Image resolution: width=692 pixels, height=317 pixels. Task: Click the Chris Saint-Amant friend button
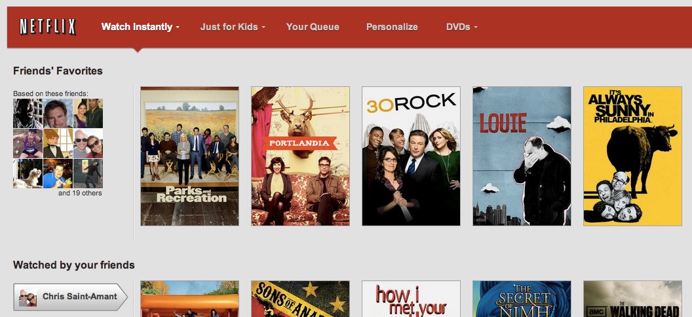click(70, 297)
